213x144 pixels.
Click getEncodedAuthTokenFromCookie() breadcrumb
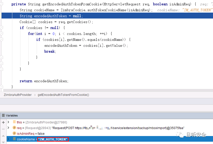63,95
